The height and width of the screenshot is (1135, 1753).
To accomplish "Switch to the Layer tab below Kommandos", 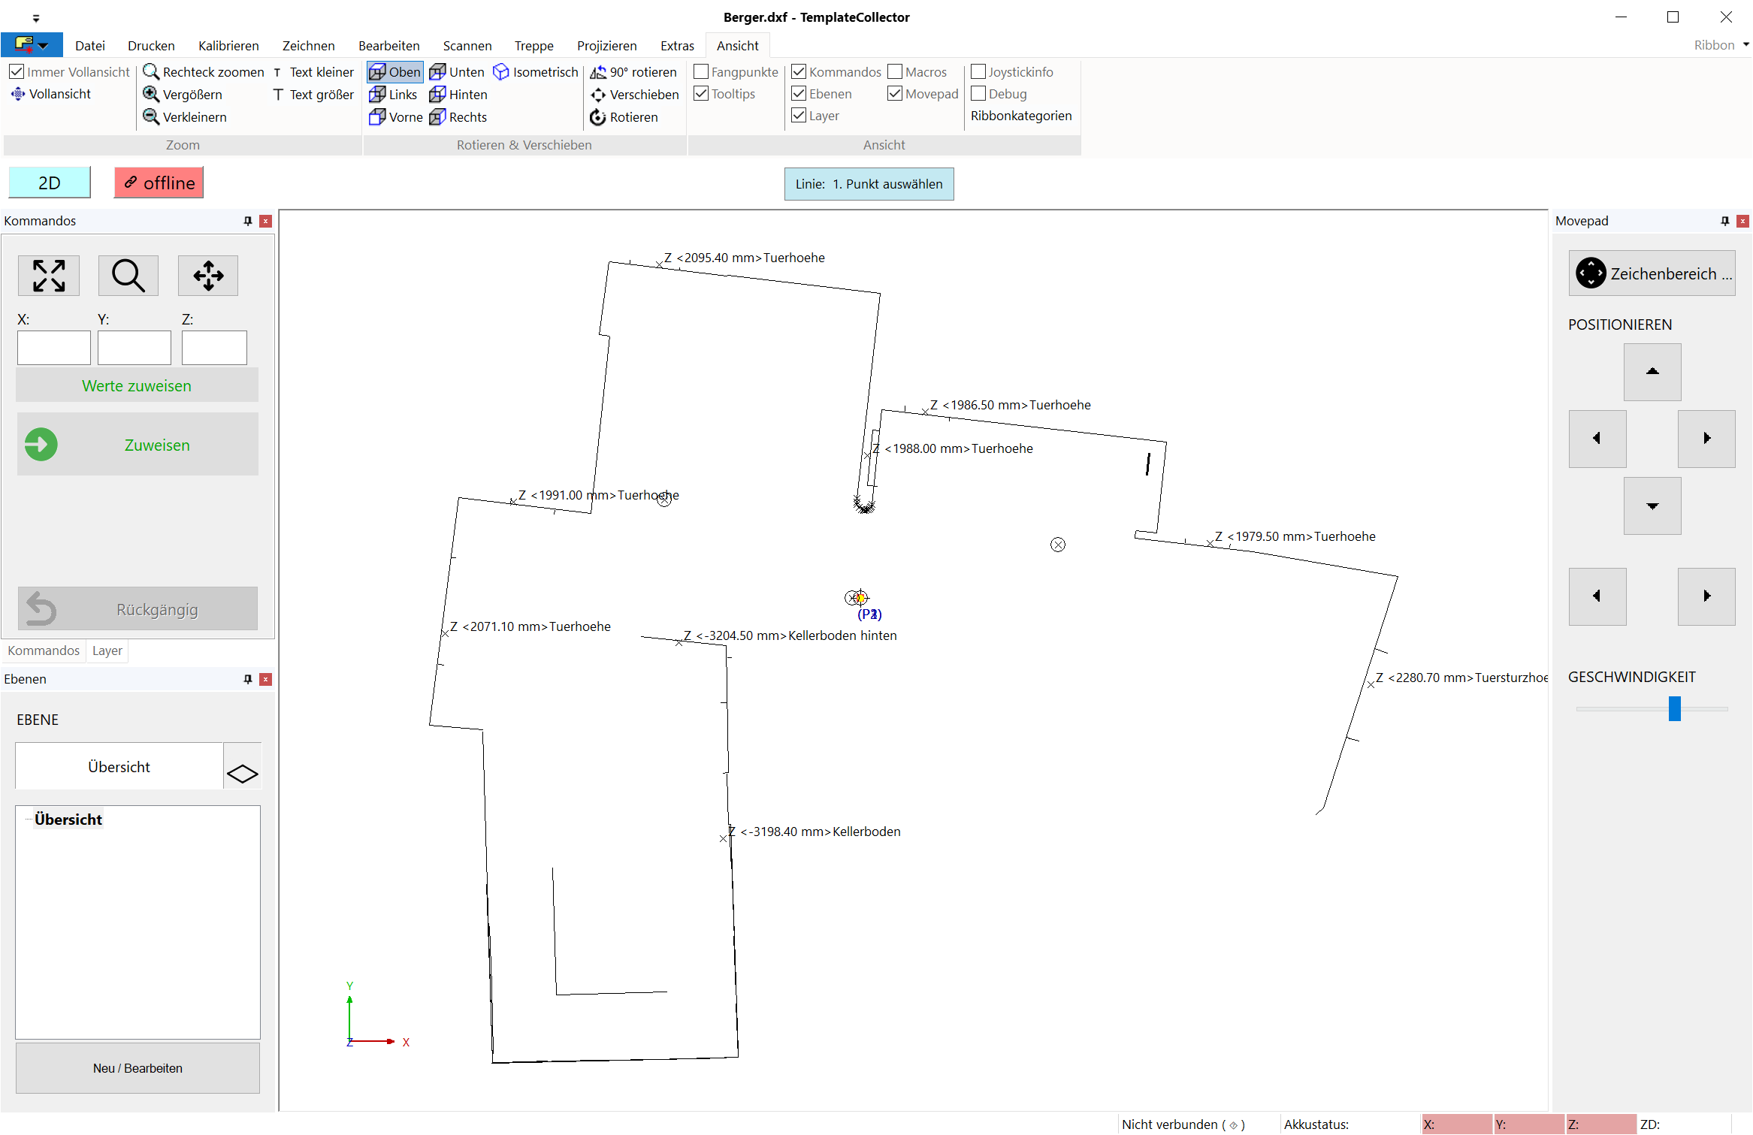I will 107,651.
